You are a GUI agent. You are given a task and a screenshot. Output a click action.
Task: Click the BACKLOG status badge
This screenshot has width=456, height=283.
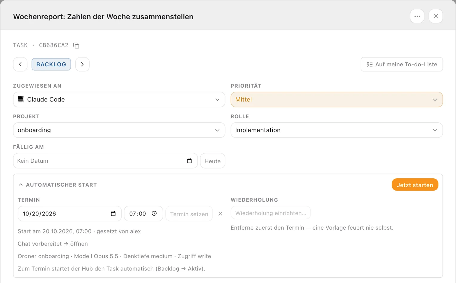[x=51, y=64]
